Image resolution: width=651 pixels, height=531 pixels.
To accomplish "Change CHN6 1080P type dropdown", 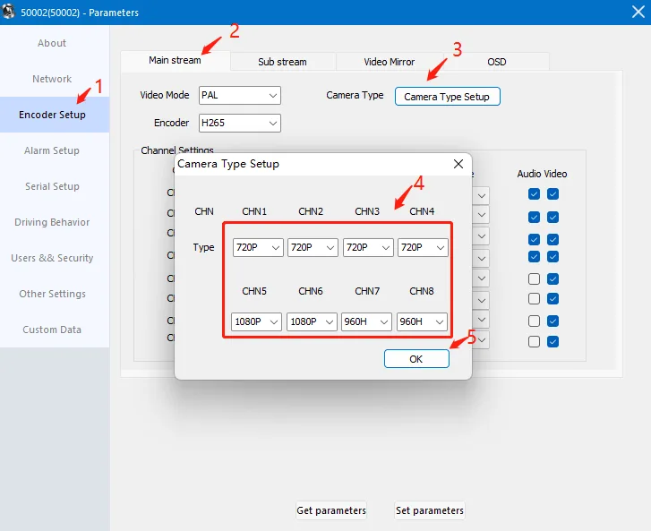I will [x=312, y=321].
